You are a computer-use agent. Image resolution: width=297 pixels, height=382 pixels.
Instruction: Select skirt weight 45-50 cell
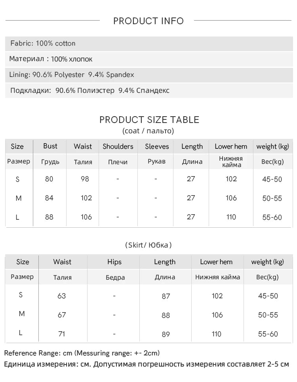268,296
